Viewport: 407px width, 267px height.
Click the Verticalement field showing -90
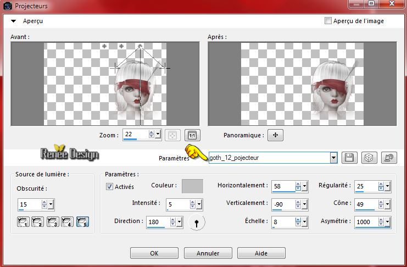283,204
